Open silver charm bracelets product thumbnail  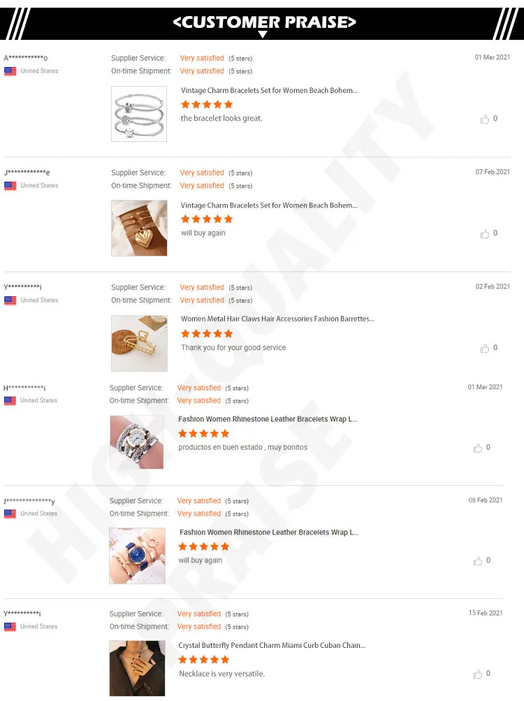[139, 114]
